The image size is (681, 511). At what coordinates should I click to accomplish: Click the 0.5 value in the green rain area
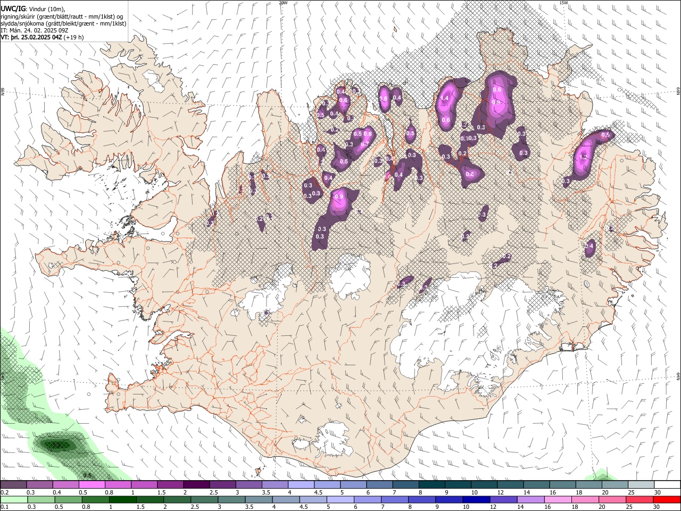click(x=88, y=475)
